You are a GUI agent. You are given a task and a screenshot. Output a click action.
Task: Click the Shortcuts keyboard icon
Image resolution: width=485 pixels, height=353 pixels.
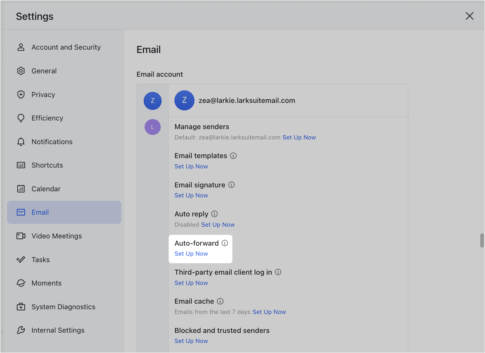pos(21,165)
